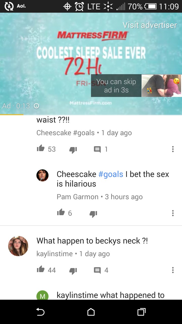The height and width of the screenshot is (324, 182).
Task: Tap the #goals hashtag link
Action: [x=111, y=174]
